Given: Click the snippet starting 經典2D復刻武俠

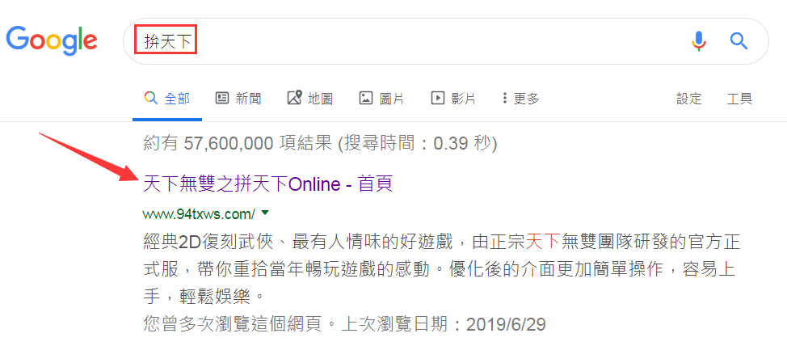Looking at the screenshot, I should [x=442, y=268].
